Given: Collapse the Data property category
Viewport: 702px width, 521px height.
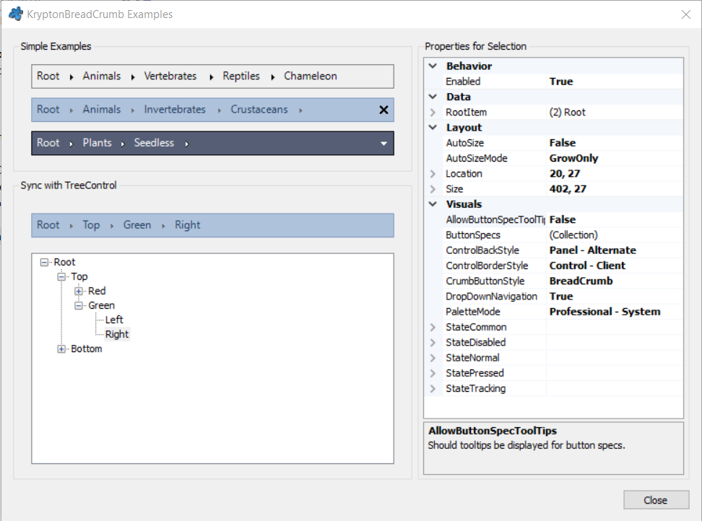Looking at the screenshot, I should pyautogui.click(x=433, y=97).
